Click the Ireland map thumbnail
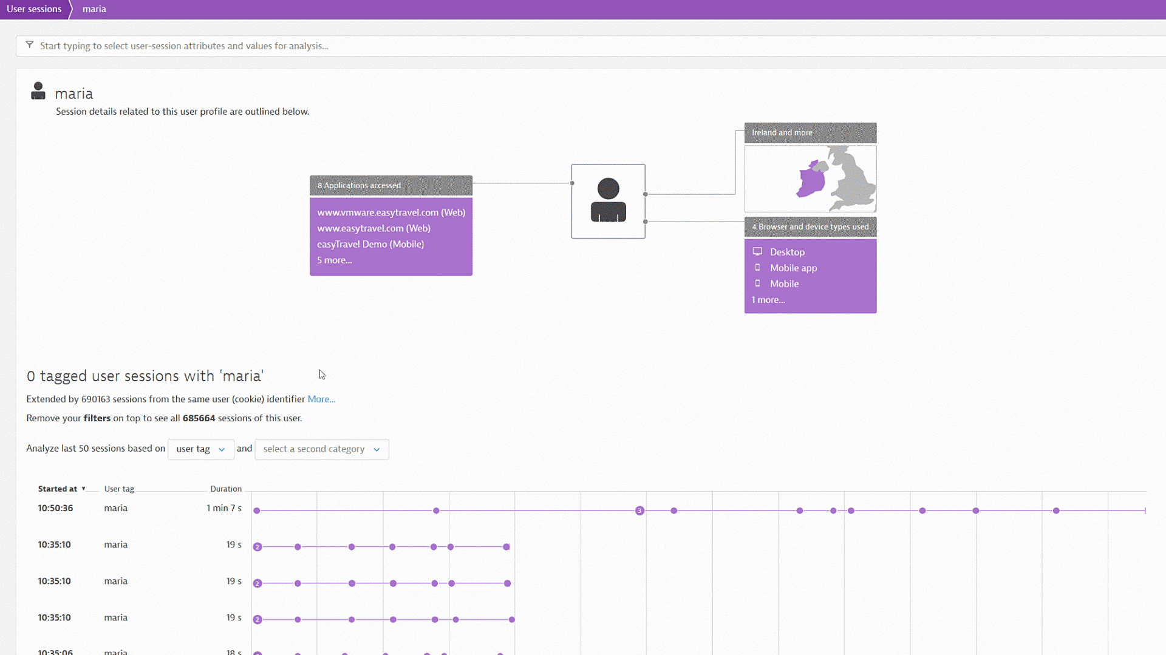The width and height of the screenshot is (1166, 655). tap(810, 178)
